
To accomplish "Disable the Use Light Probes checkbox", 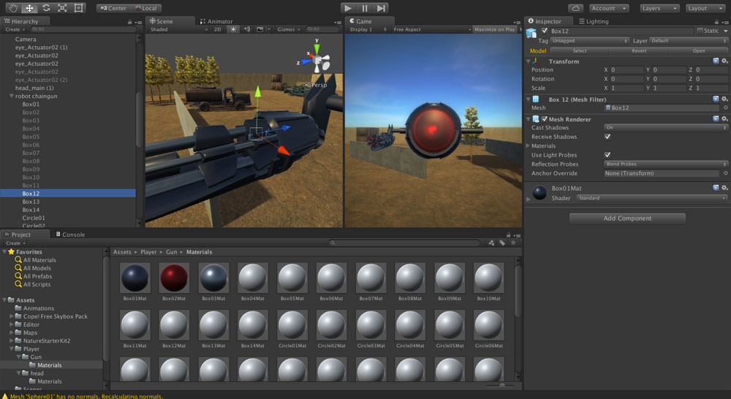I will pyautogui.click(x=607, y=155).
